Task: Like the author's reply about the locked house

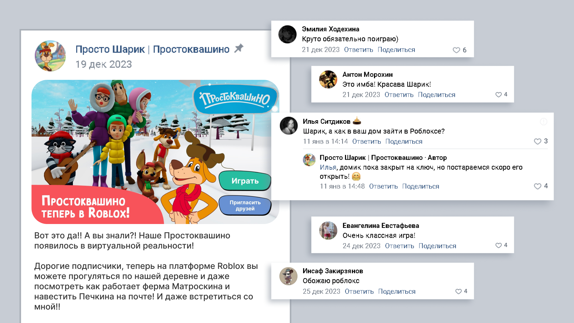Action: pos(538,186)
